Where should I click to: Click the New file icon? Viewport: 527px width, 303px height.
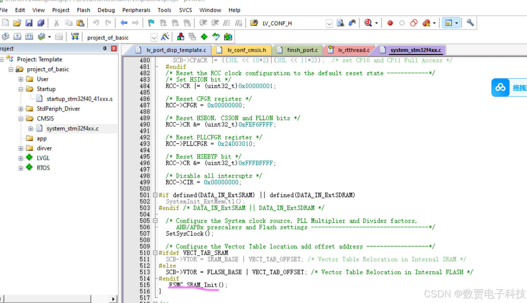tap(6, 23)
